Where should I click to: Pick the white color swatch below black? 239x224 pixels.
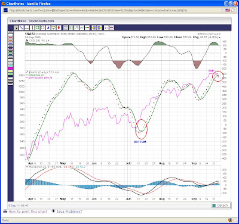(x=11, y=35)
